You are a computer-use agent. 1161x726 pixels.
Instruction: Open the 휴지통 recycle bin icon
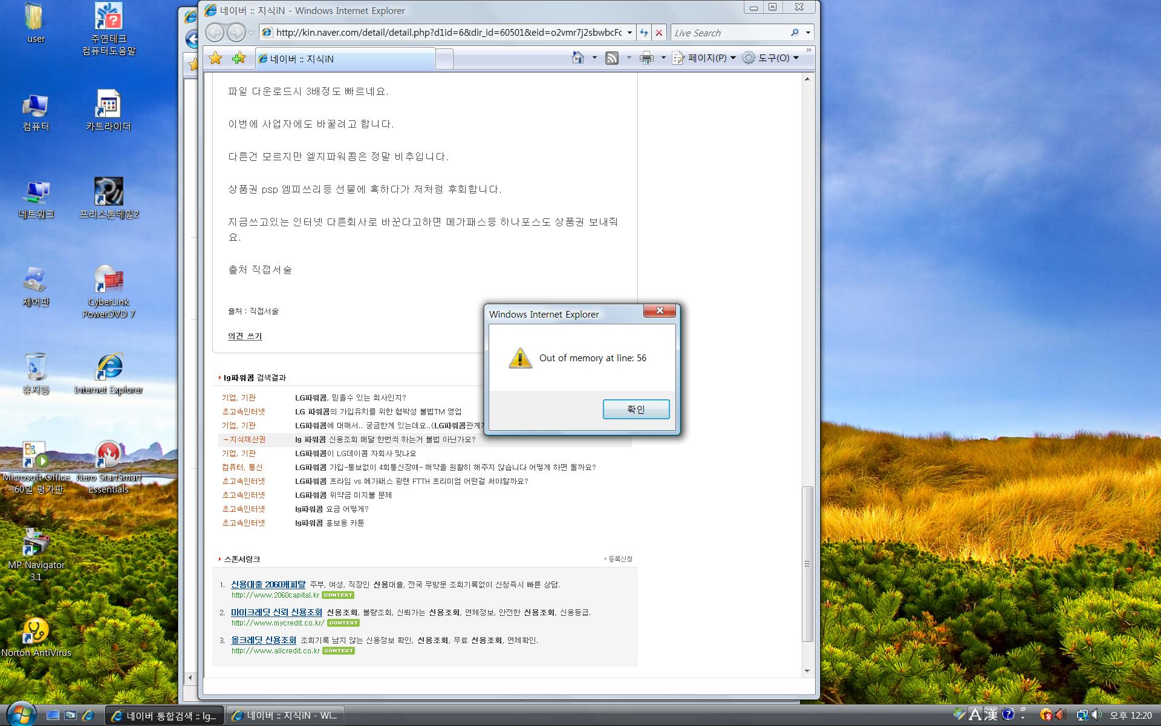(x=36, y=373)
